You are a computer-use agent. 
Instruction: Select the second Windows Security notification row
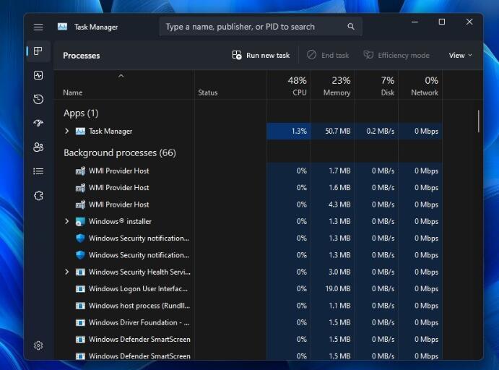click(x=248, y=255)
